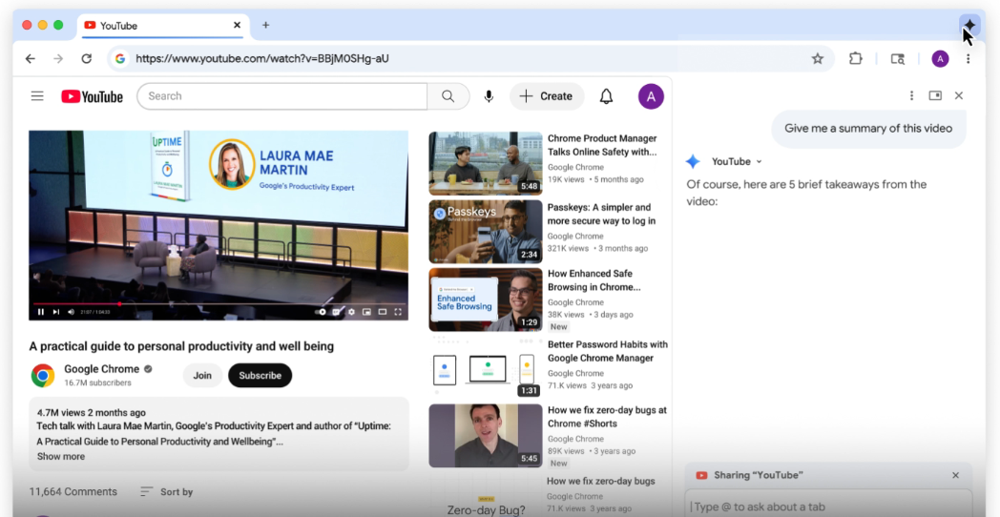Screen dimensions: 1000x517
Task: Open the YouTube hamburger guide menu
Action: coord(37,96)
